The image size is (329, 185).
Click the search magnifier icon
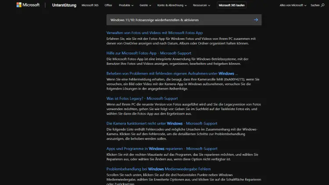[323, 5]
